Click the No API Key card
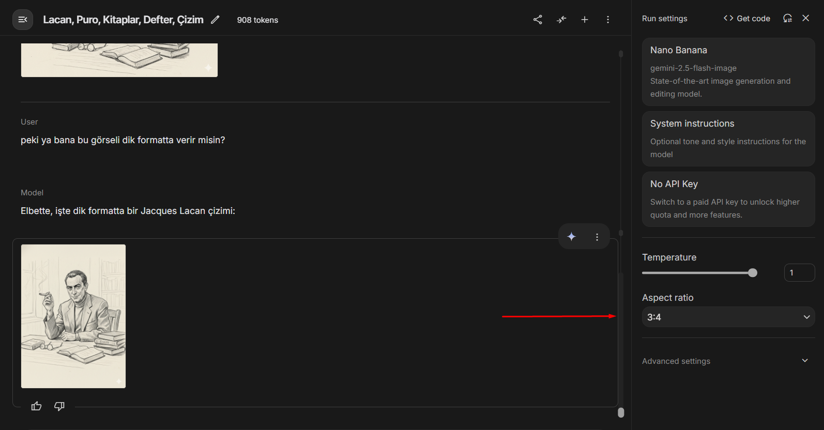The image size is (824, 430). (x=728, y=199)
